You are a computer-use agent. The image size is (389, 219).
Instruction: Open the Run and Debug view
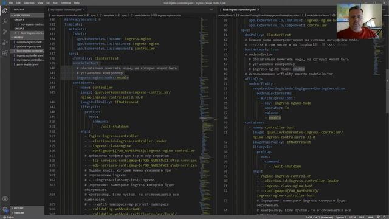[x=5, y=43]
